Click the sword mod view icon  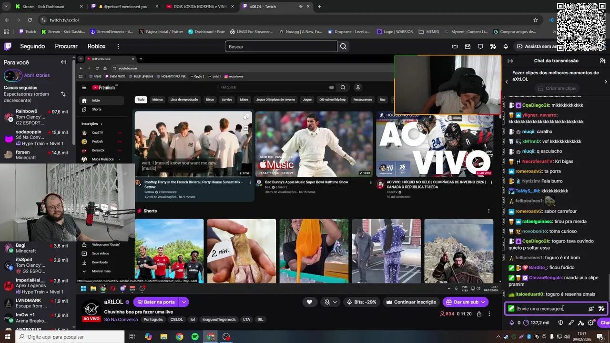coord(571,323)
